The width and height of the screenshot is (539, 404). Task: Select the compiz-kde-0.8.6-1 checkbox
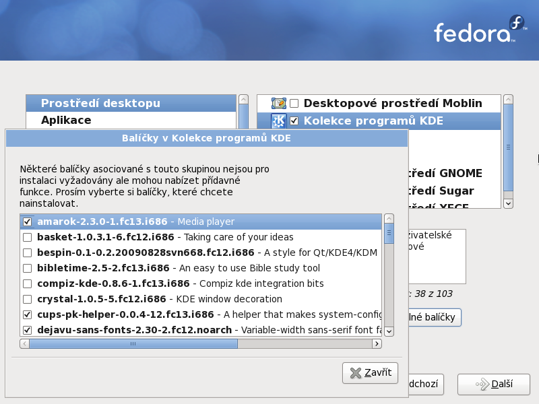[27, 283]
